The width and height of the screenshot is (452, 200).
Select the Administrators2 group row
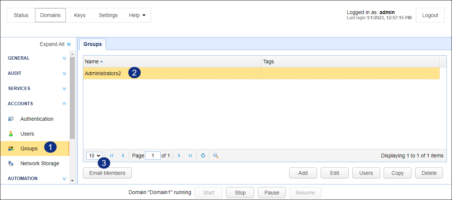[x=261, y=73]
